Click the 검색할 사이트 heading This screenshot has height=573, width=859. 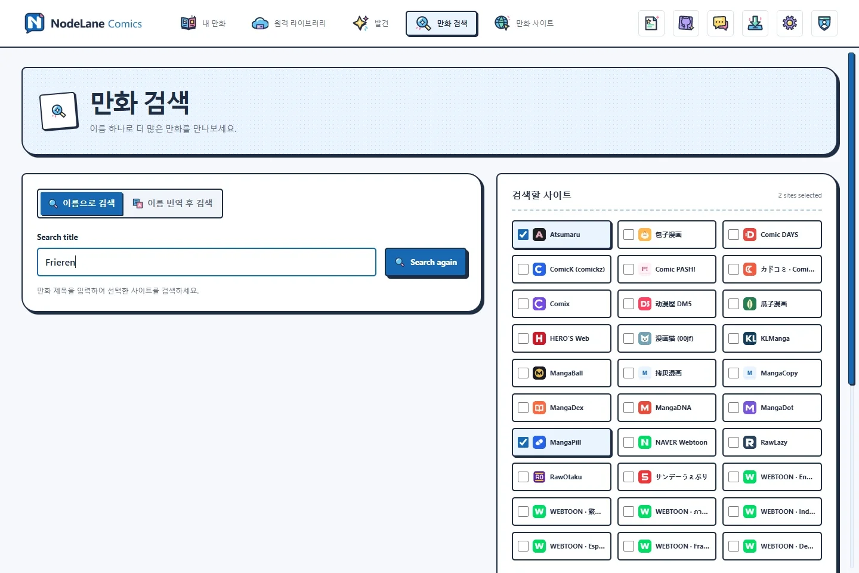[542, 195]
